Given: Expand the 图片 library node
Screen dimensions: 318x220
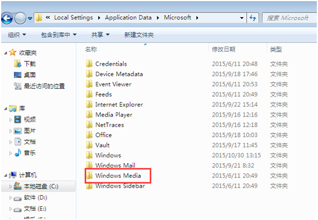Looking at the screenshot, I should [10, 131].
